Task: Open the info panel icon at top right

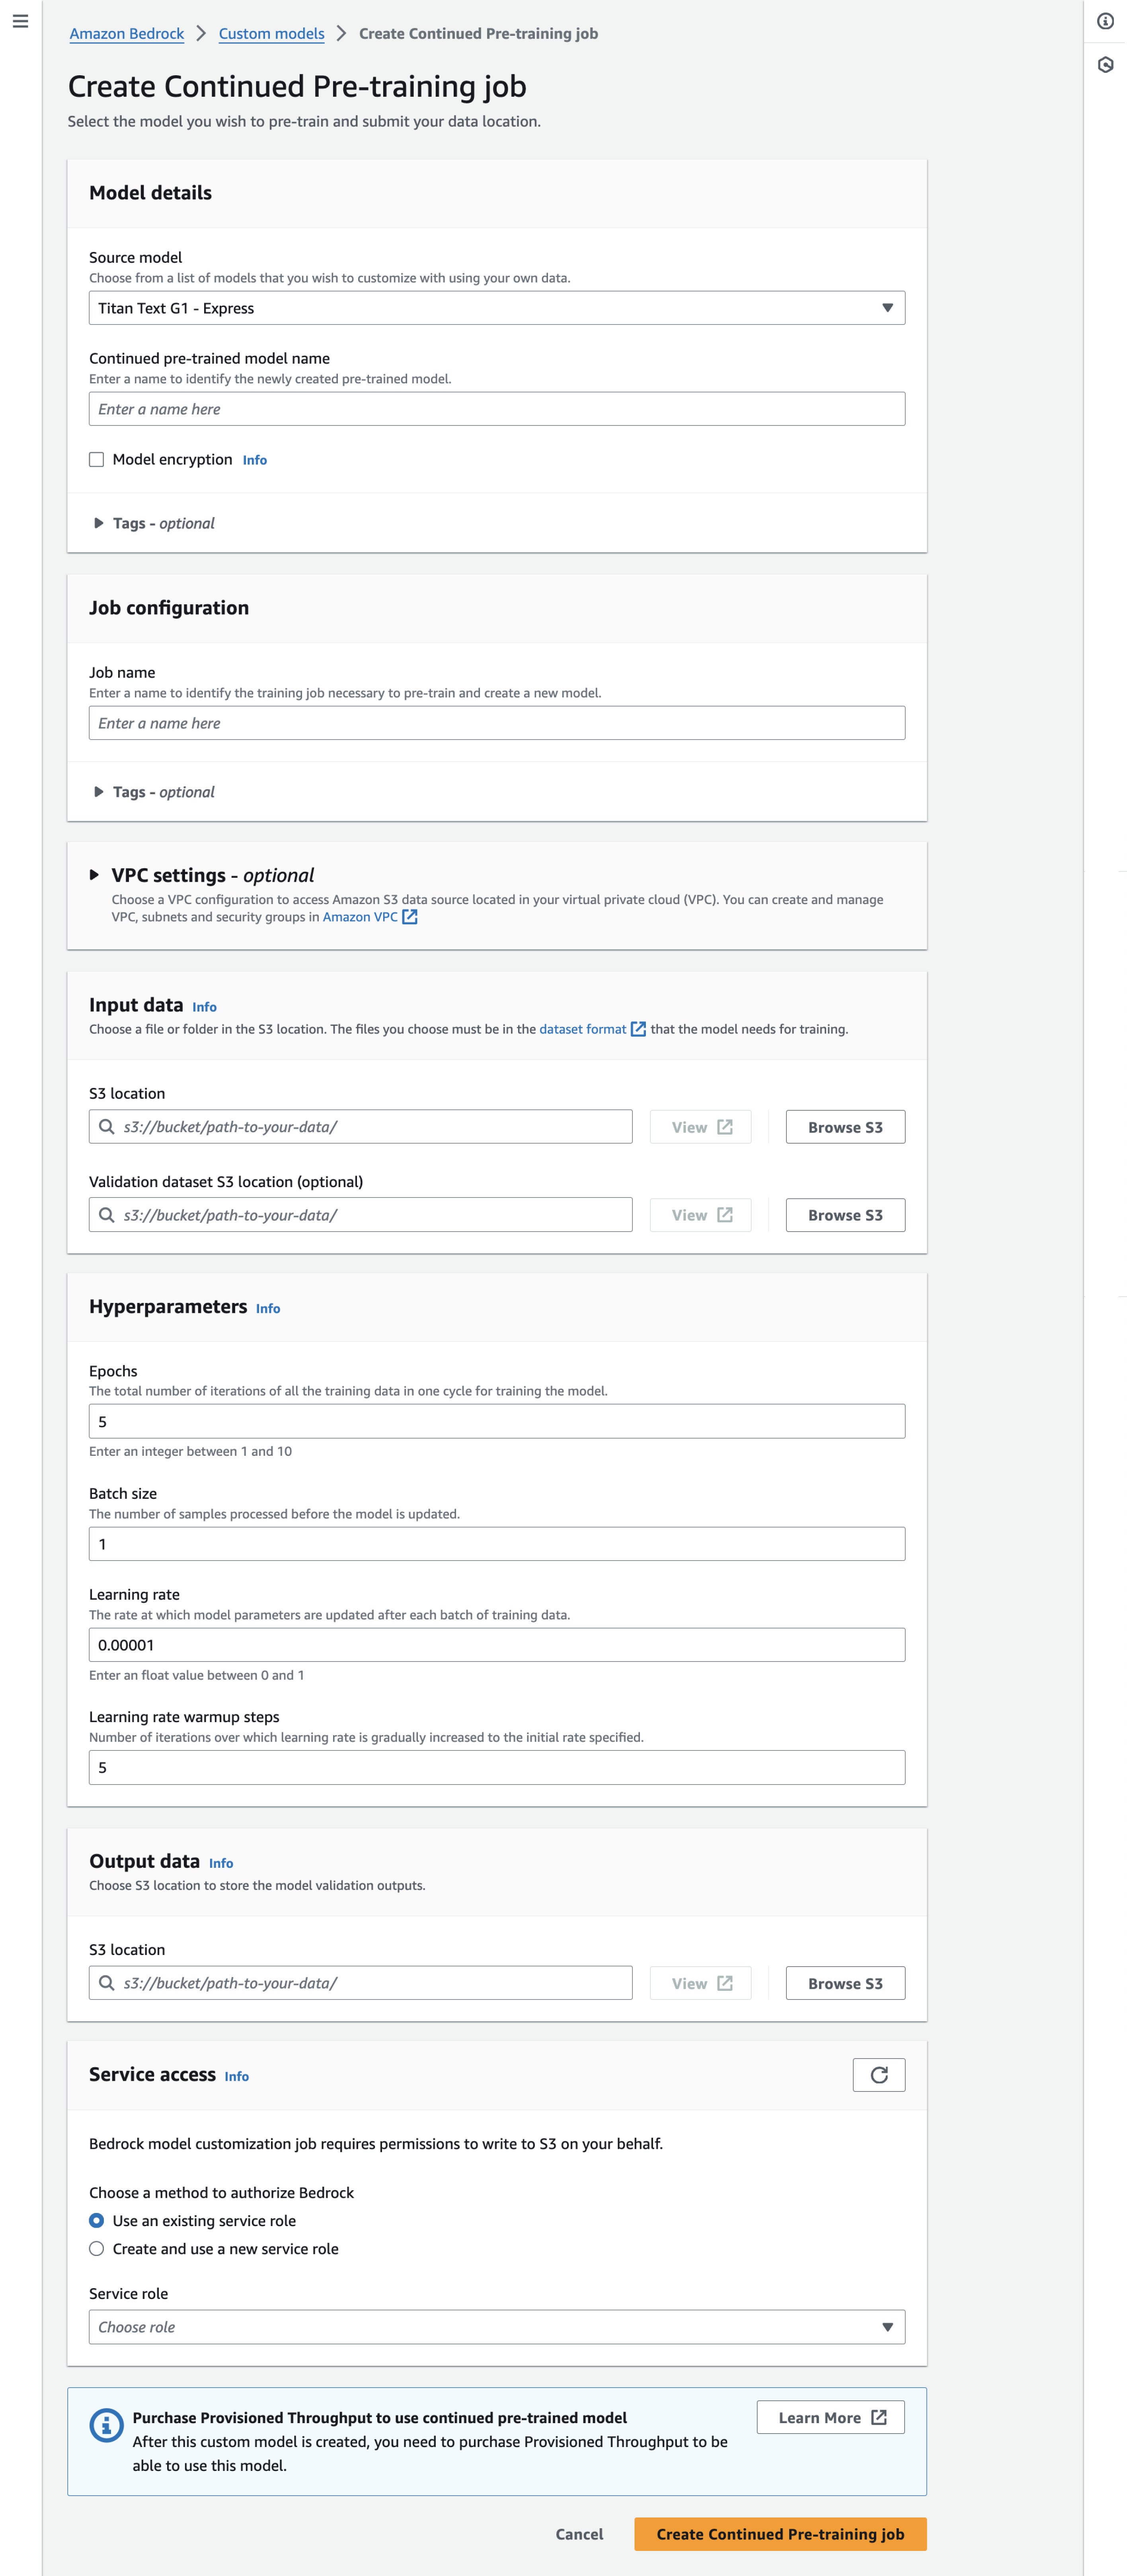Action: pos(1105,21)
